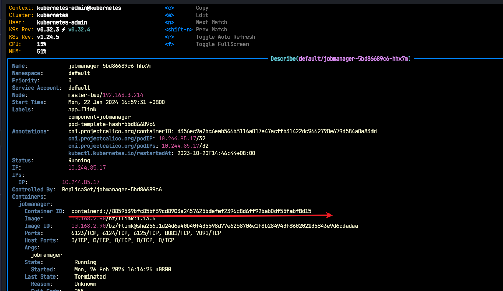The height and width of the screenshot is (291, 503).
Task: Click the Args value jobmanager
Action: pyautogui.click(x=46, y=255)
